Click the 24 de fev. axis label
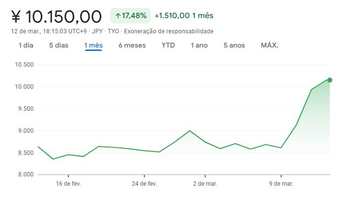349x197 pixels. pos(145,184)
